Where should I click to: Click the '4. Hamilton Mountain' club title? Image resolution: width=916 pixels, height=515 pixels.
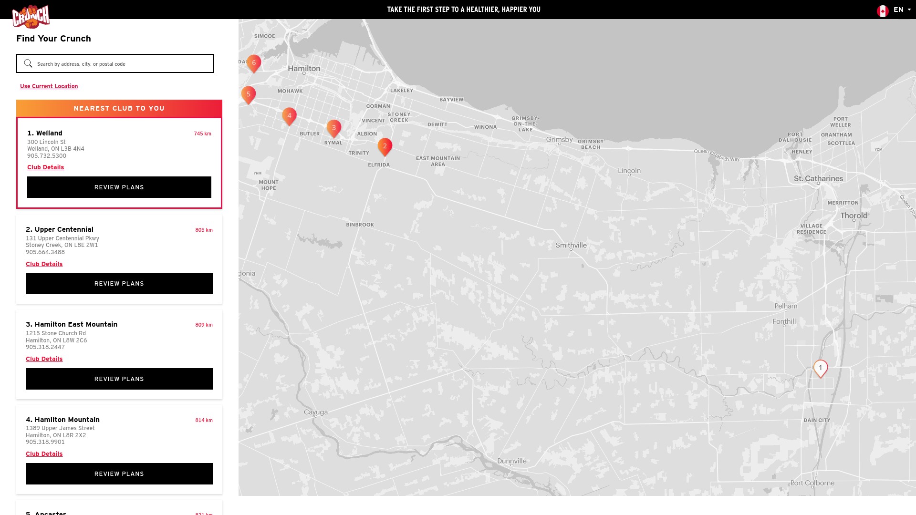pyautogui.click(x=62, y=420)
